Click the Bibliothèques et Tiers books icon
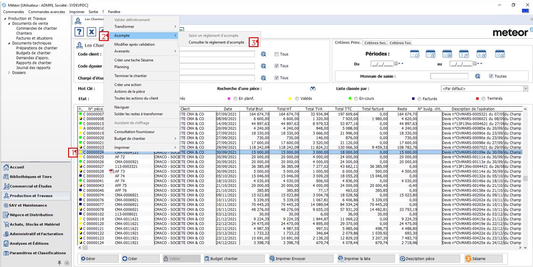Screen dimensions: 533x267 pyautogui.click(x=6, y=177)
